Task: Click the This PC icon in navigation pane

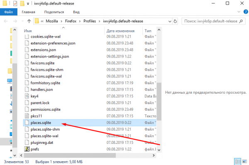Action: pyautogui.click(x=10, y=81)
